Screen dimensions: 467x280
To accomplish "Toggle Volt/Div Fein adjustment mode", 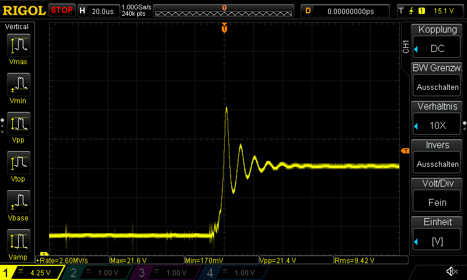I will click(437, 195).
